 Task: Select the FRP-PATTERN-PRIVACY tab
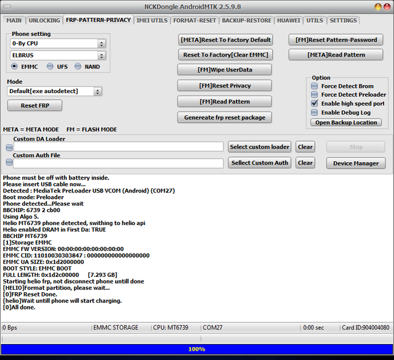(98, 20)
